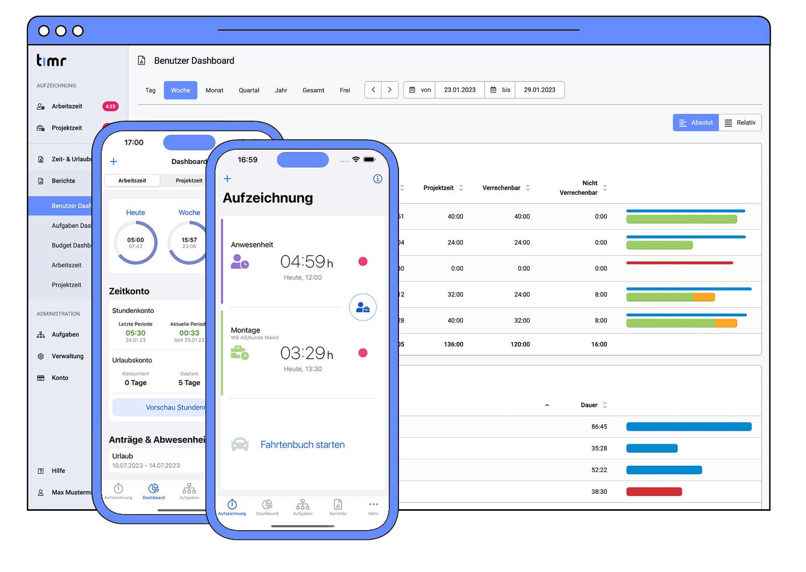Click the document icon beside Benutzer Dashboard
The image size is (806, 572).
141,61
